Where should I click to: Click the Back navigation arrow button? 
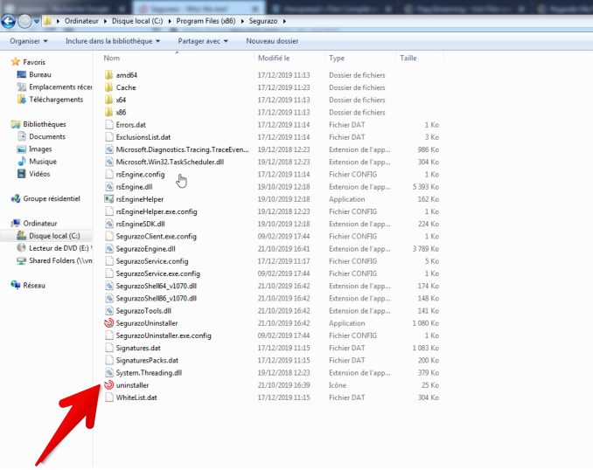9,22
